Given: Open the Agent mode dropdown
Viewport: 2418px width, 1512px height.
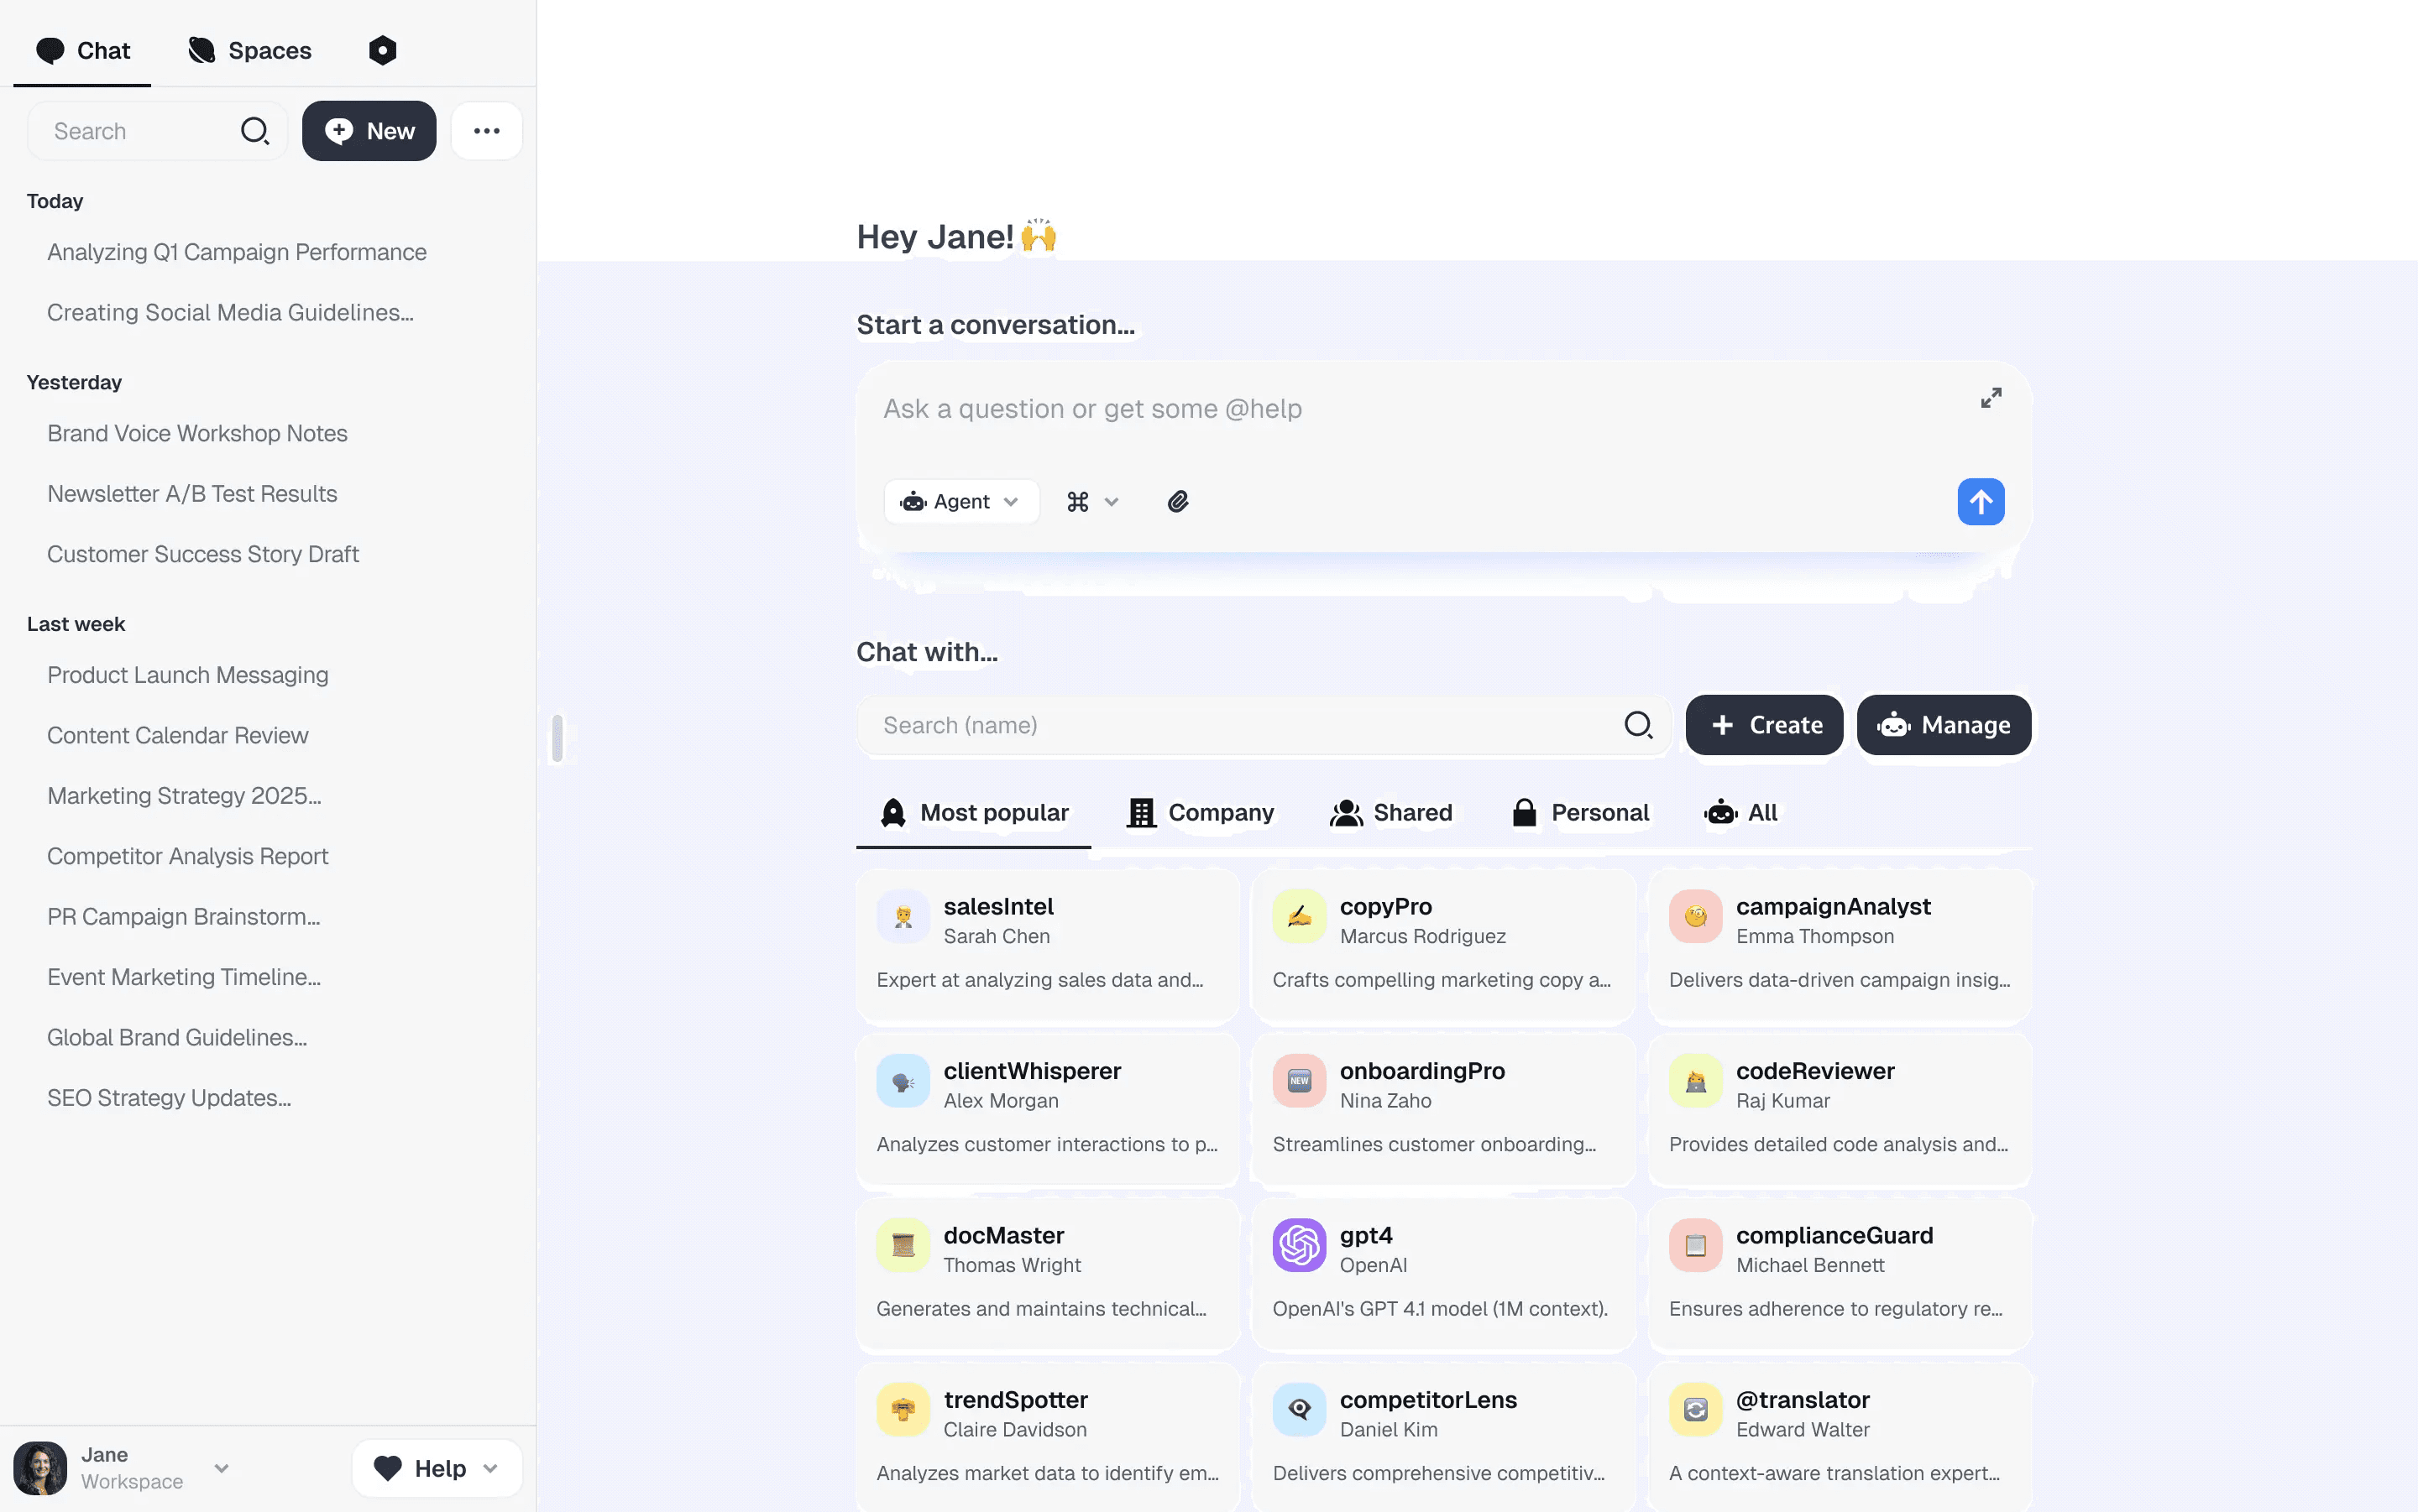Looking at the screenshot, I should 960,502.
